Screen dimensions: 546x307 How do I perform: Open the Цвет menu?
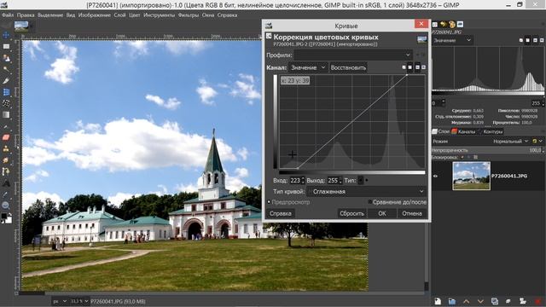[x=135, y=15]
